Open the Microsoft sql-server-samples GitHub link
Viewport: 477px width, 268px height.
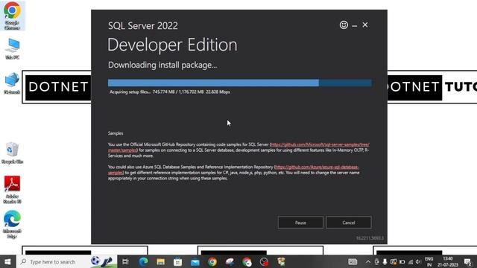tap(320, 144)
